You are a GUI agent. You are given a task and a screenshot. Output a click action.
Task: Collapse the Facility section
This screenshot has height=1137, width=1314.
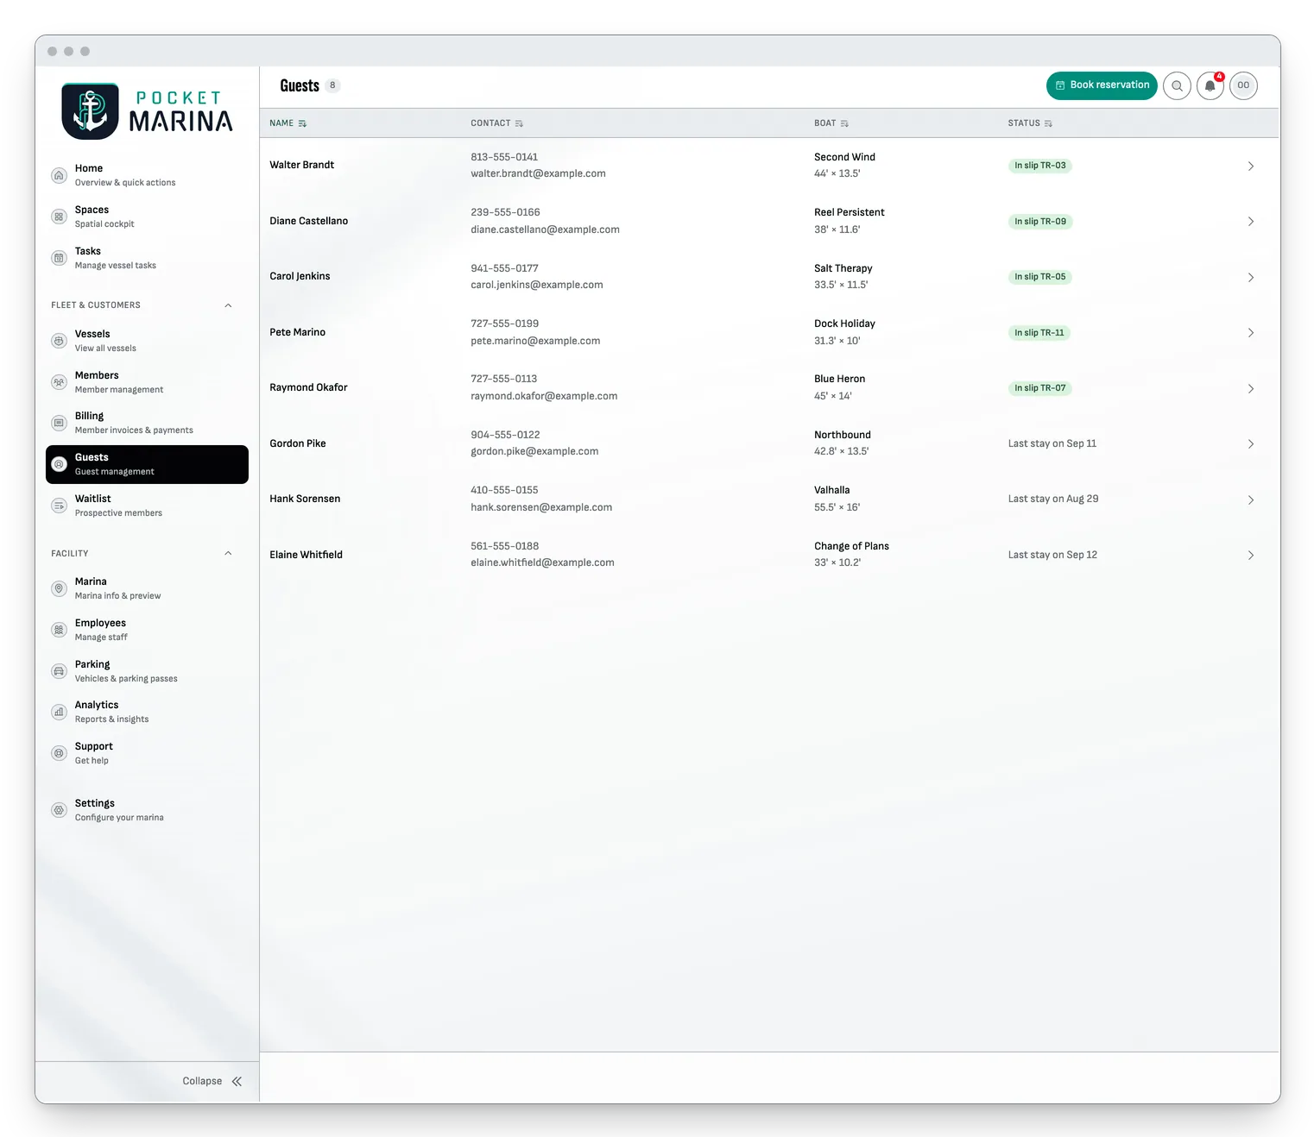coord(228,554)
